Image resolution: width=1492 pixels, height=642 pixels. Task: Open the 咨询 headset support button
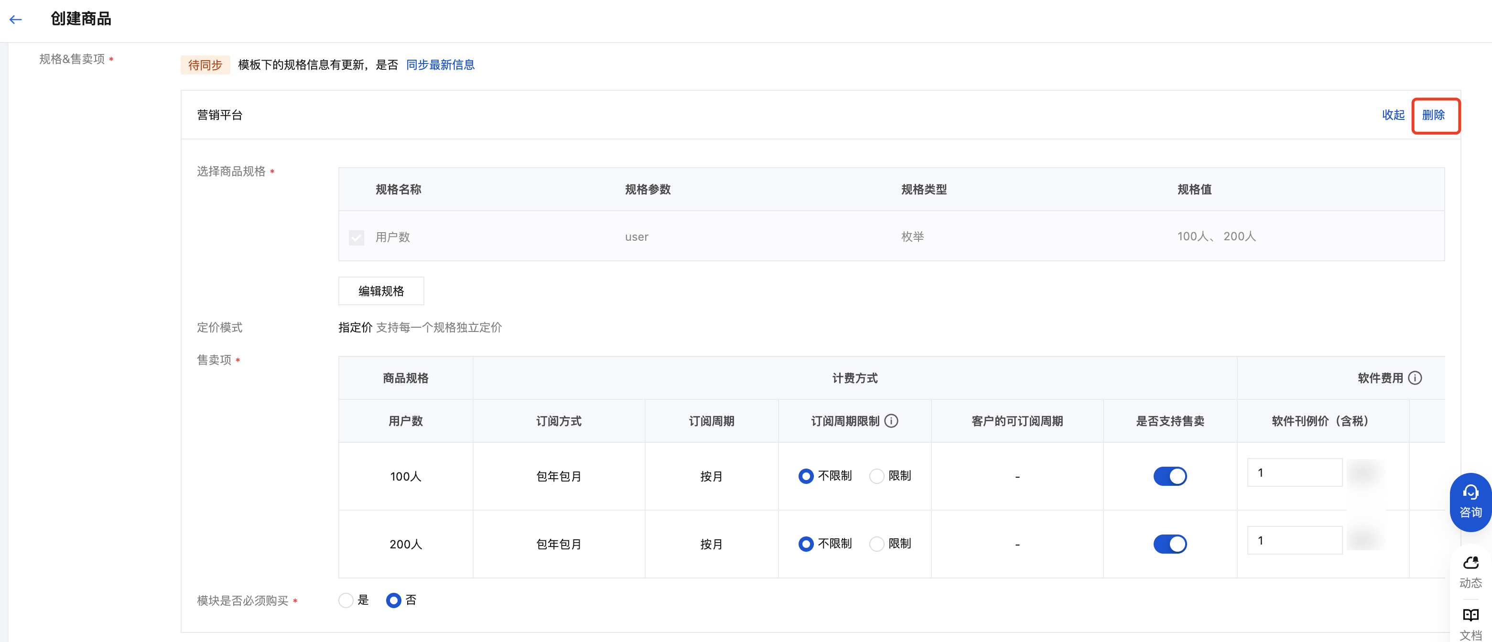coord(1470,502)
